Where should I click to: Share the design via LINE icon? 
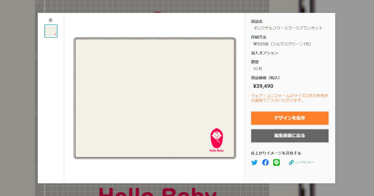(276, 162)
